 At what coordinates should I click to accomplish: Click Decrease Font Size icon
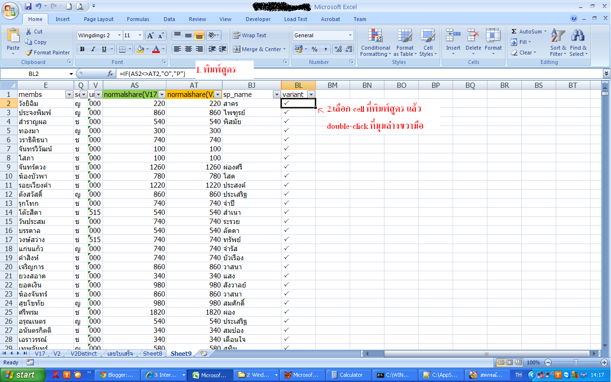(x=161, y=35)
